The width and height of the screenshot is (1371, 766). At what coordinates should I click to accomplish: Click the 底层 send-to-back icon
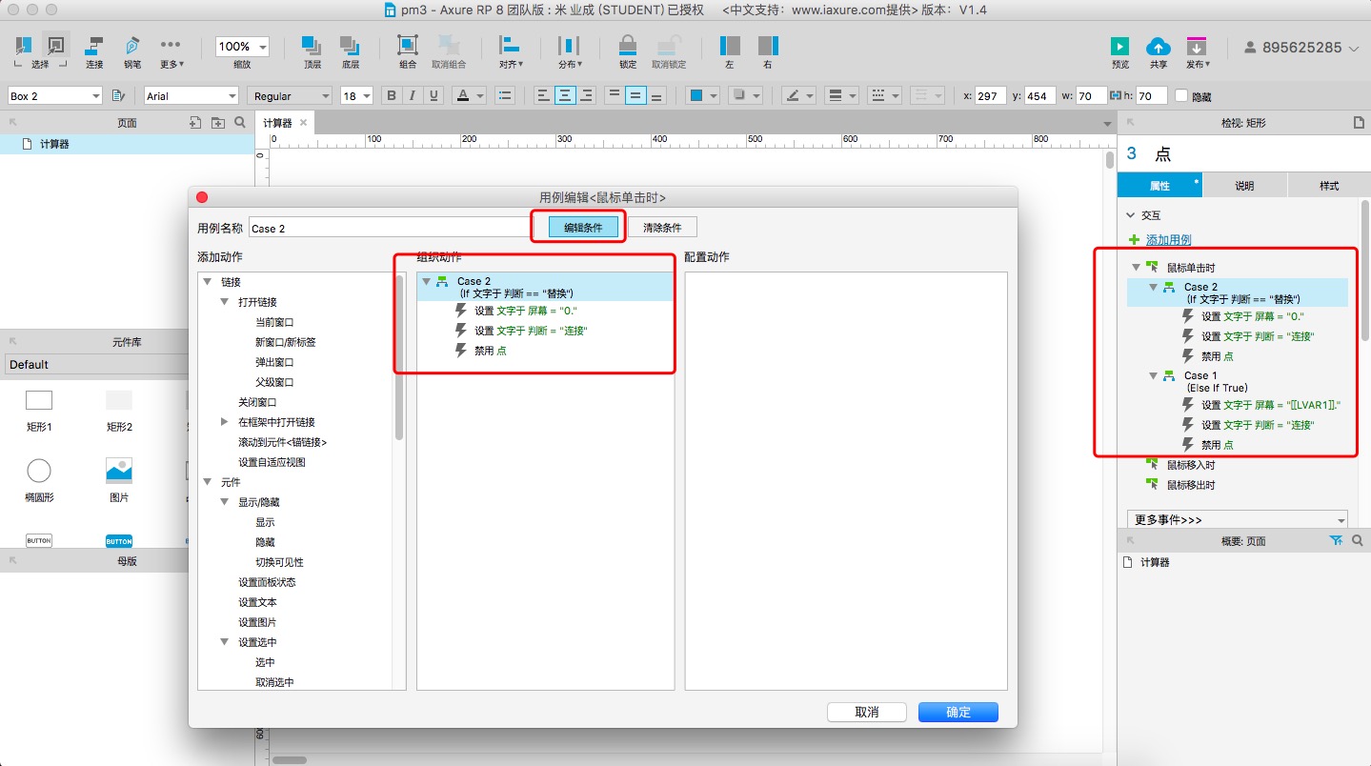tap(350, 46)
